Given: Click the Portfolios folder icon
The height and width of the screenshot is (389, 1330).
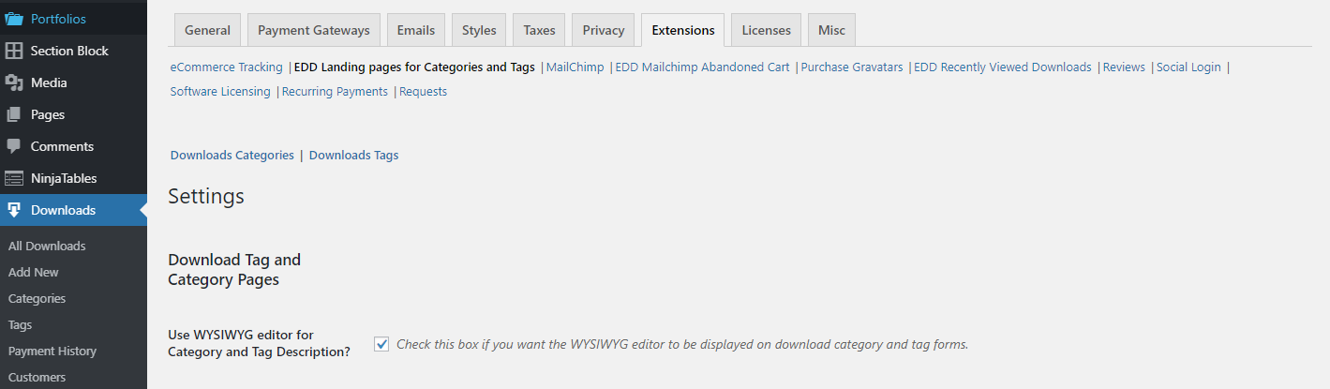Looking at the screenshot, I should point(14,19).
